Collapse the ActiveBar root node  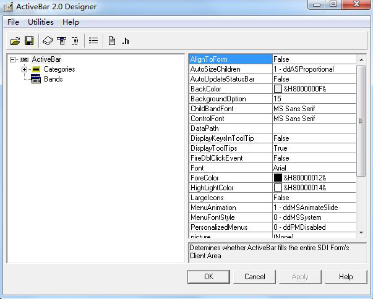[x=14, y=59]
